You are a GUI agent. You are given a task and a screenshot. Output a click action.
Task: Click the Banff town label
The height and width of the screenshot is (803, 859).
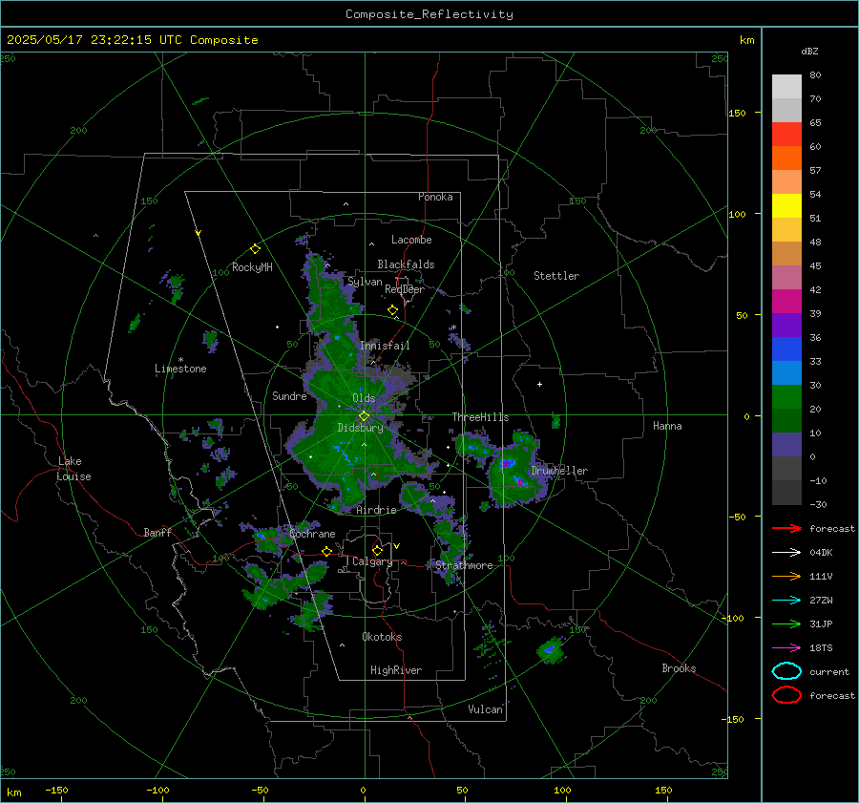tap(157, 532)
